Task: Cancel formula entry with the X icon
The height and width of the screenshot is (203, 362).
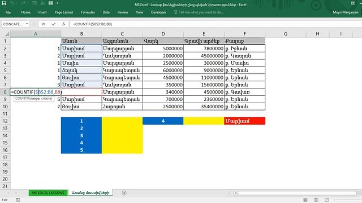Action: 44,24
